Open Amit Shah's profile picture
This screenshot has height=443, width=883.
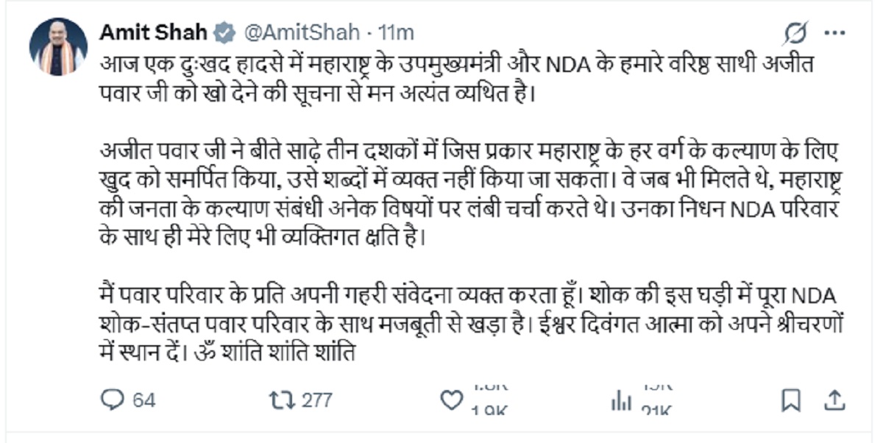53,46
